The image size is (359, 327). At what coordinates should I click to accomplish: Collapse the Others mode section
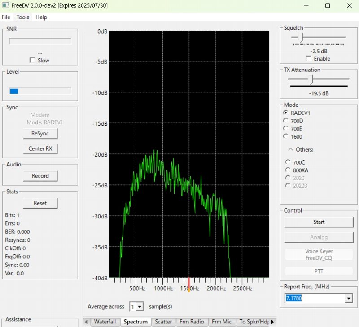(x=290, y=149)
